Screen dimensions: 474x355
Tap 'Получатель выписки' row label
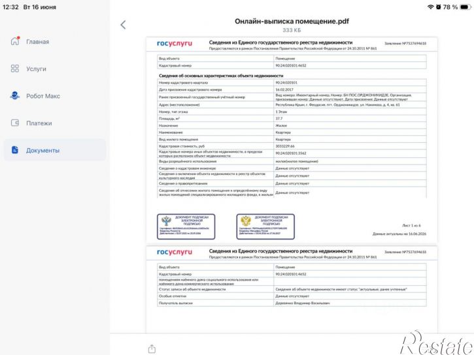pos(176,303)
